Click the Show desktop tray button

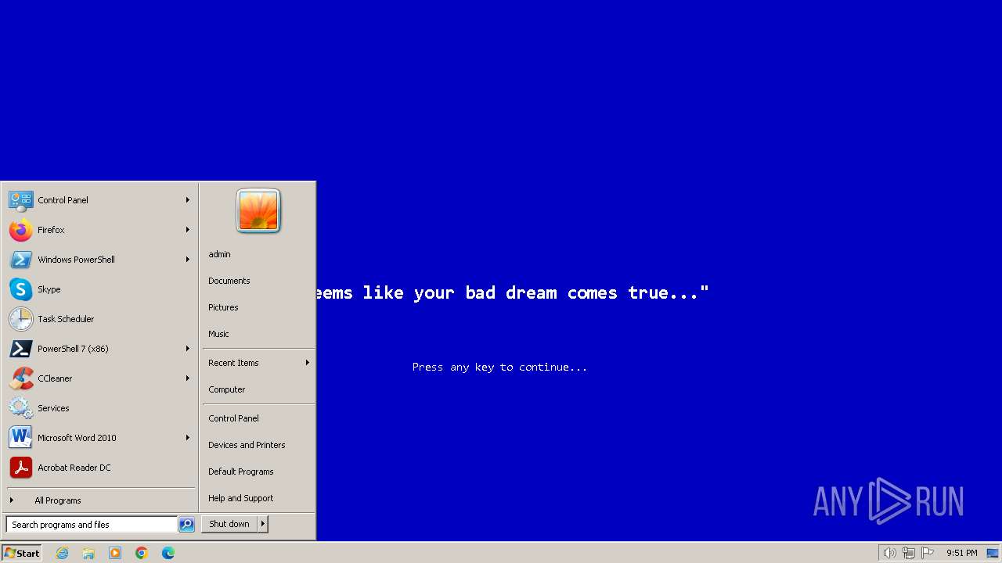click(x=993, y=553)
